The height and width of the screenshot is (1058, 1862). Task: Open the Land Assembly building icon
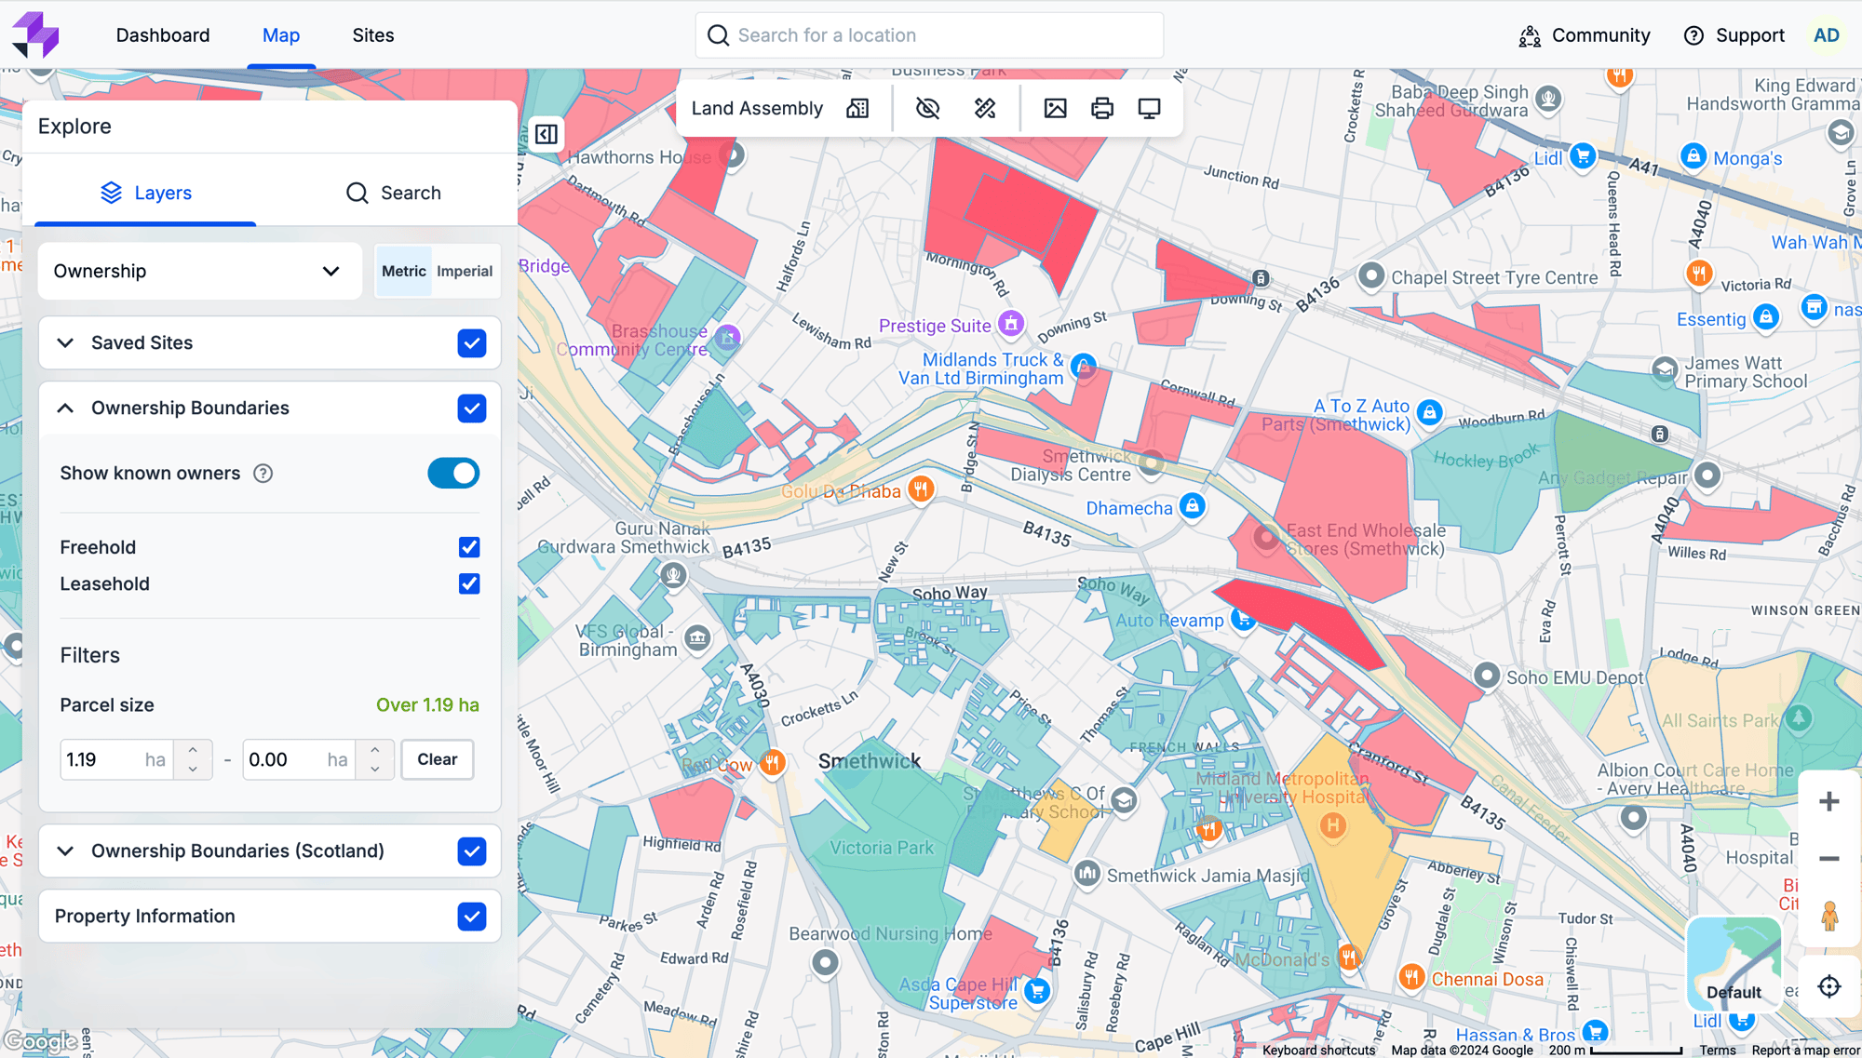tap(857, 109)
